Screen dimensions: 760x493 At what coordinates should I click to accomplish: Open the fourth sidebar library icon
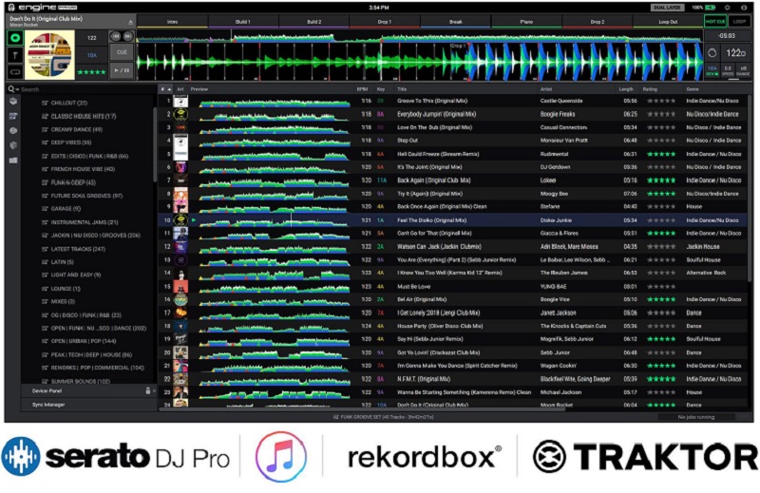pos(13,145)
